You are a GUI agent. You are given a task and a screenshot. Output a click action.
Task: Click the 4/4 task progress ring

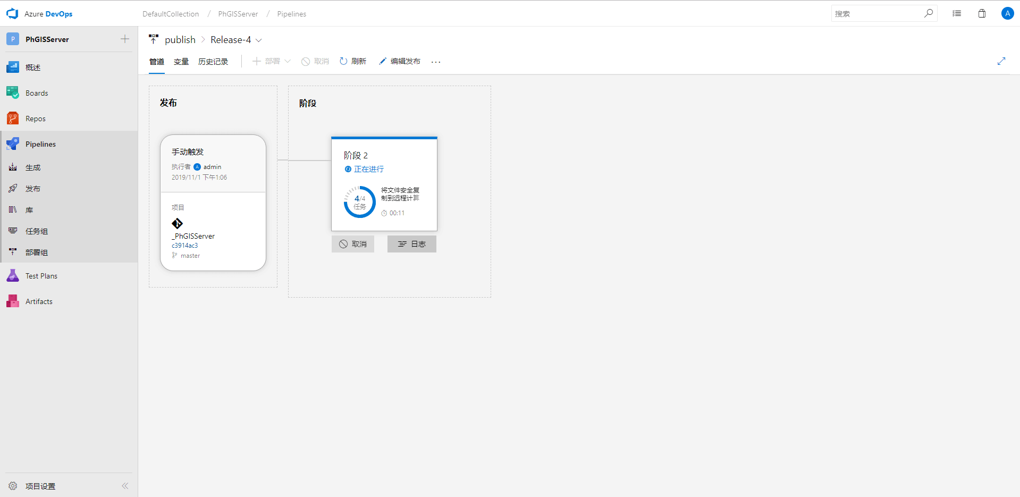[x=360, y=202]
